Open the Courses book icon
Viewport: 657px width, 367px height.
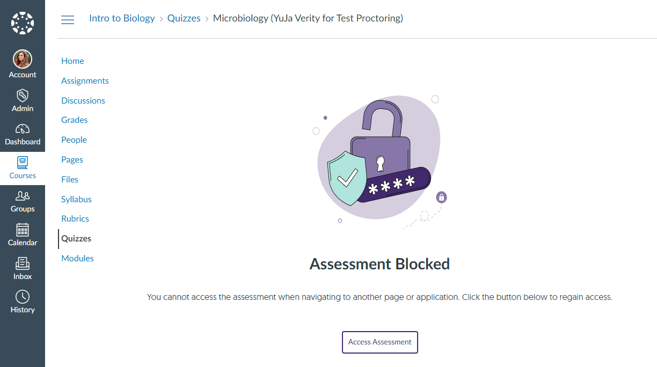click(x=23, y=163)
